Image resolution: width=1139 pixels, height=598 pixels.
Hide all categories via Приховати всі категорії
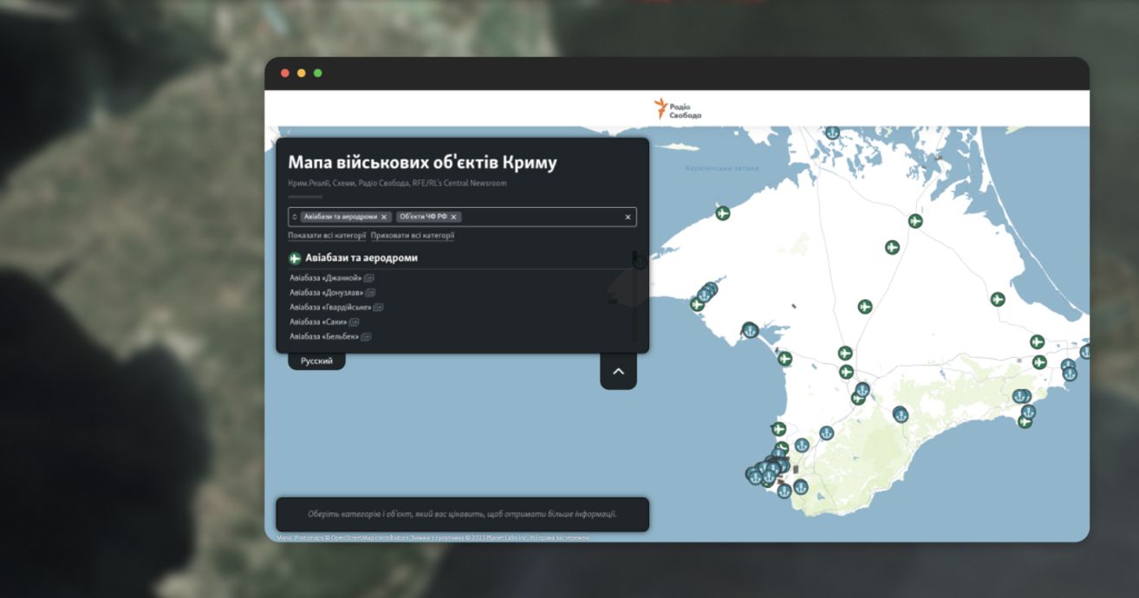(x=412, y=236)
